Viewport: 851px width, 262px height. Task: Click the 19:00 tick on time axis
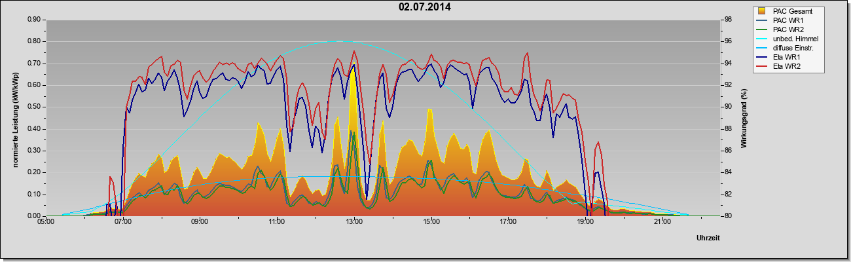coord(585,222)
